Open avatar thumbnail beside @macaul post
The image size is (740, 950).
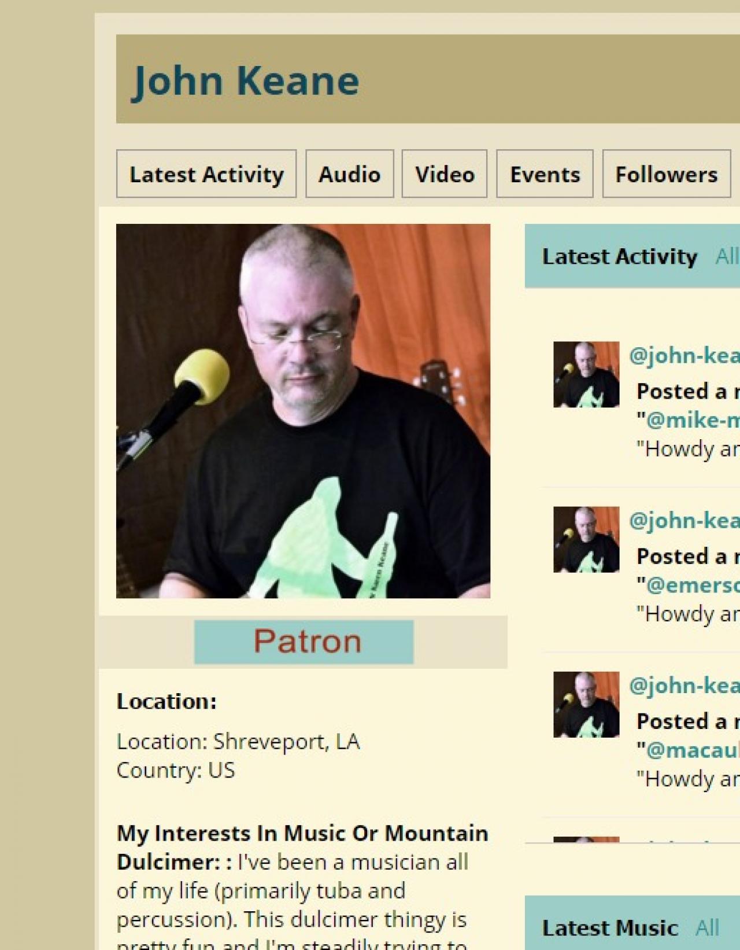586,705
